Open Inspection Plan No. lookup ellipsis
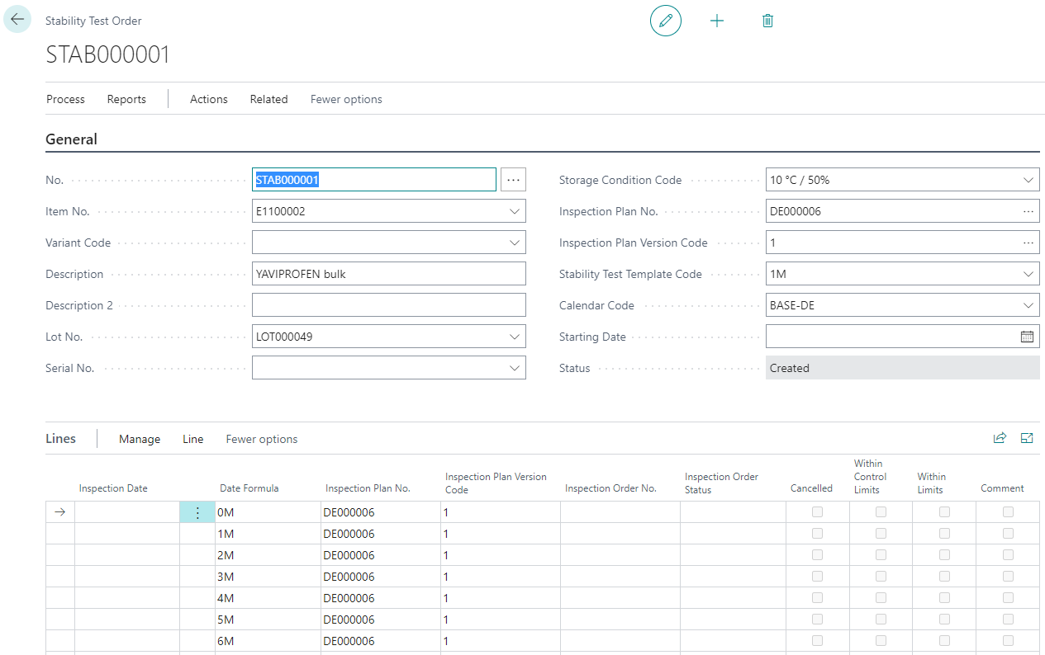The image size is (1045, 655). click(x=1028, y=211)
